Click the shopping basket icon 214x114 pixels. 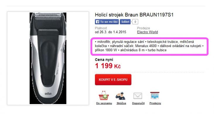104,96
